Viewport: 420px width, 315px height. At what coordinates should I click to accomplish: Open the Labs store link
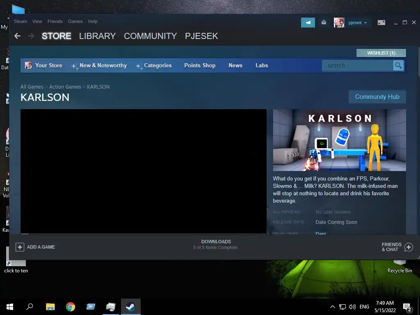coord(262,65)
